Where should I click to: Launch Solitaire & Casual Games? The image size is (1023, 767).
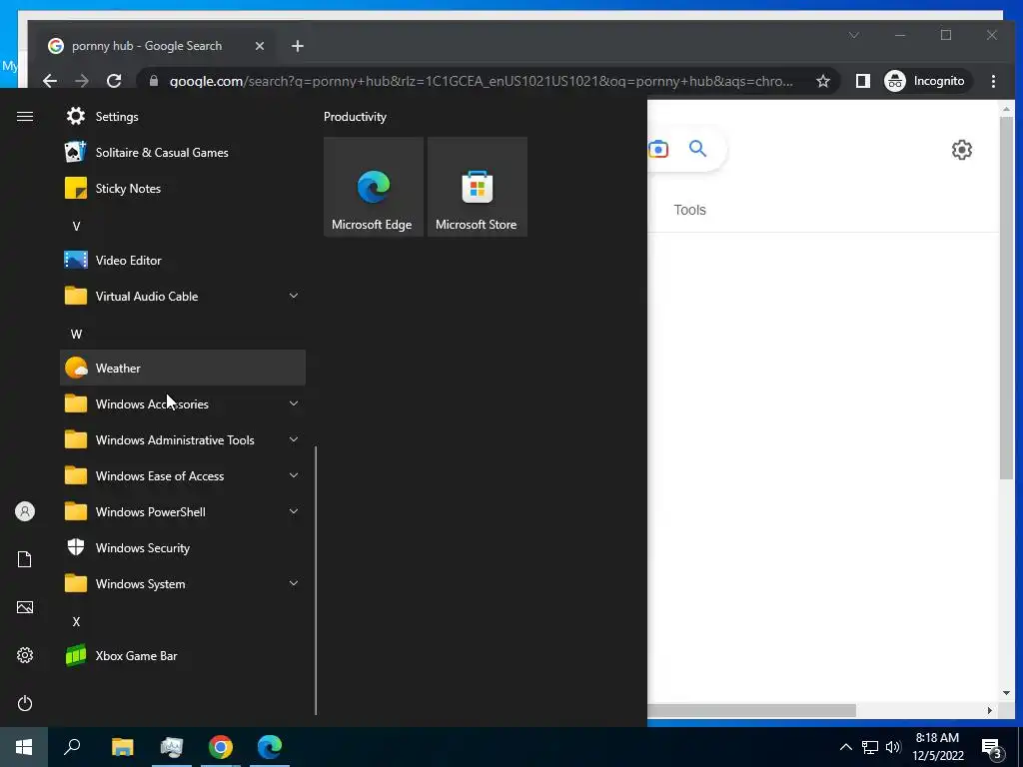point(183,153)
